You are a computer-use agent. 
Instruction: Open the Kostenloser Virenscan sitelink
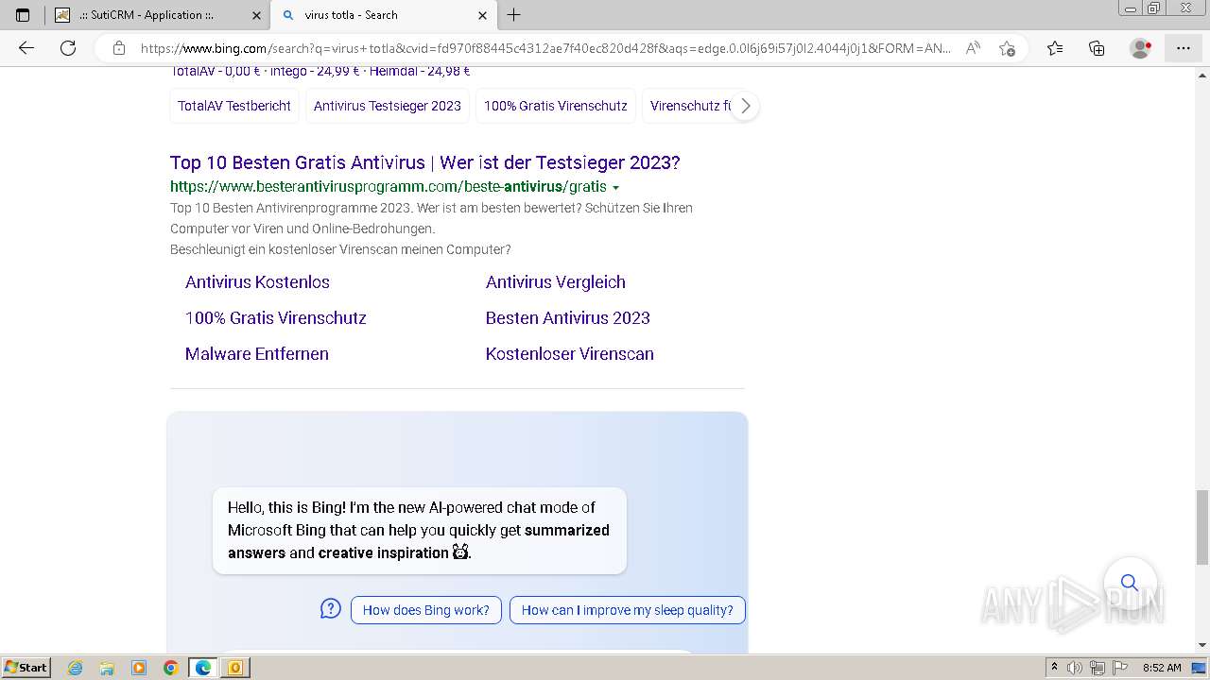[570, 354]
